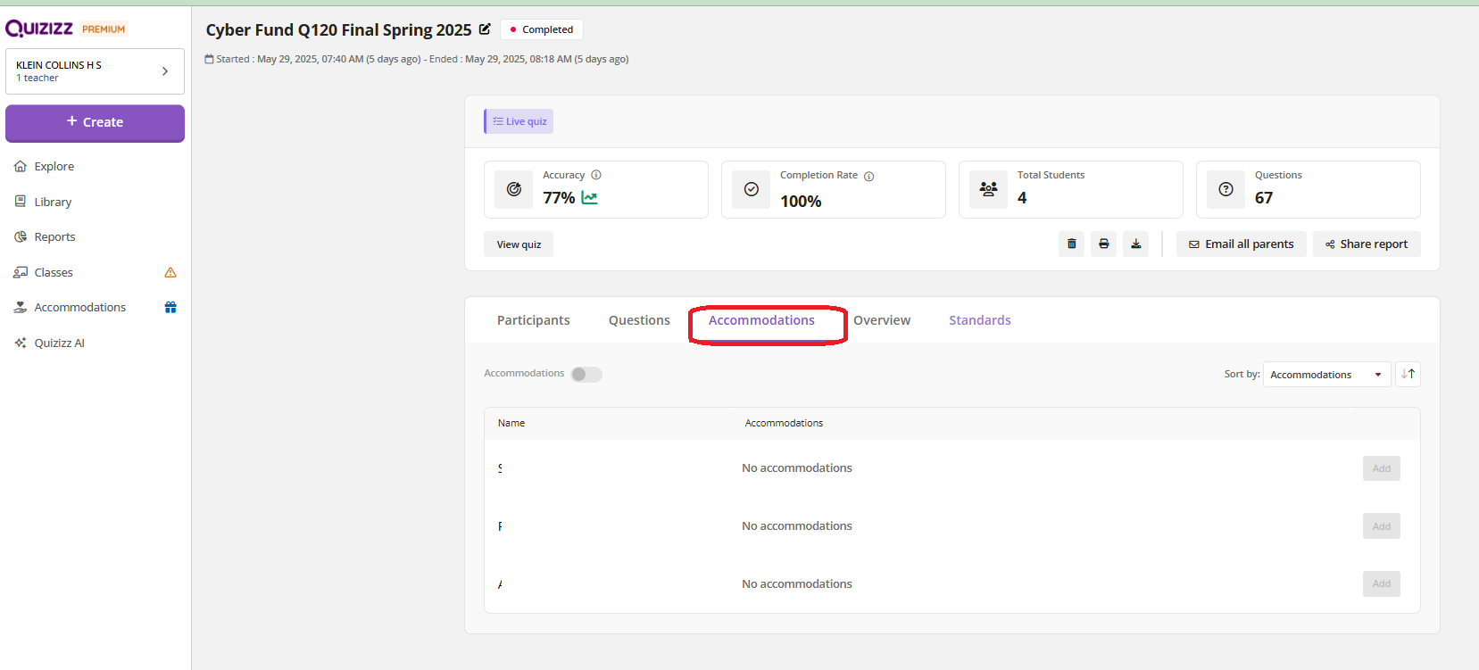
Task: Click the edit pencil icon beside quiz title
Action: click(485, 29)
